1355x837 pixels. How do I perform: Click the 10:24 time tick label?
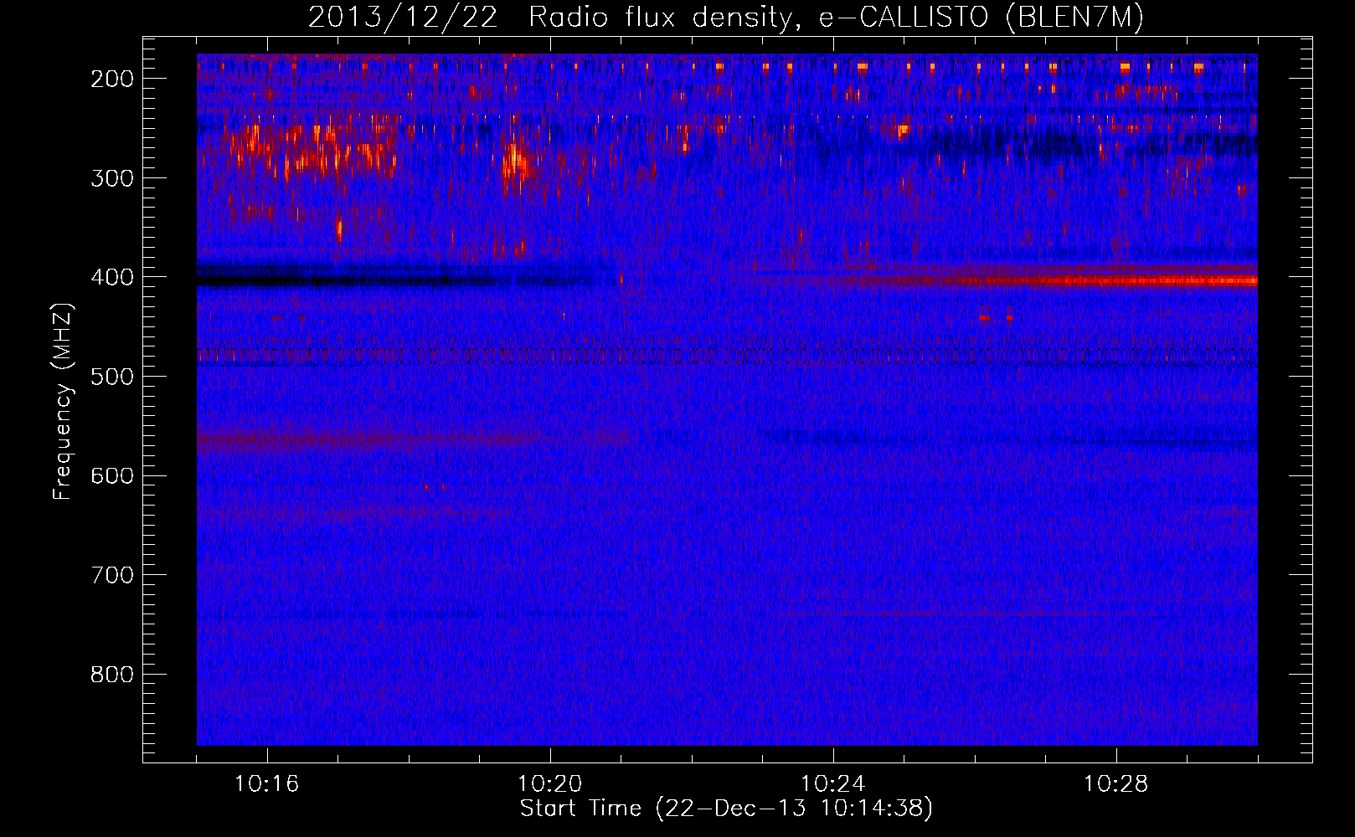833,784
